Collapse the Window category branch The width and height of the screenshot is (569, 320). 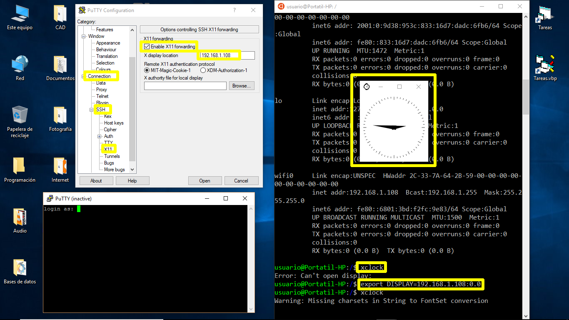pyautogui.click(x=84, y=36)
